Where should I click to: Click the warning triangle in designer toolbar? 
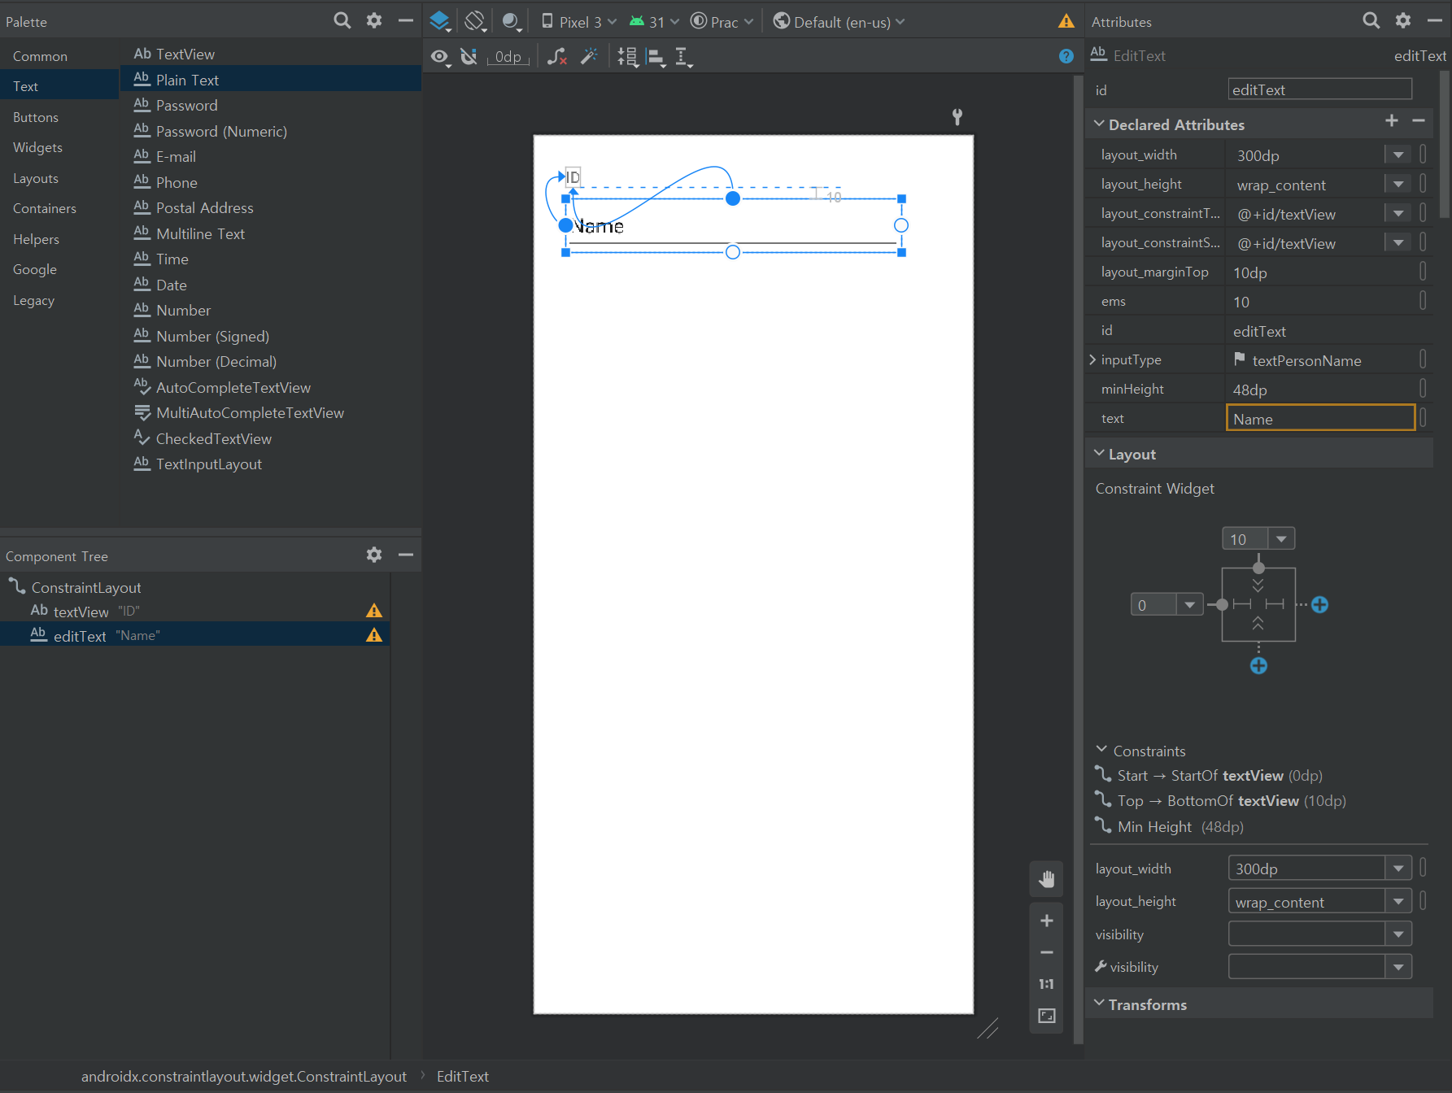[1066, 21]
